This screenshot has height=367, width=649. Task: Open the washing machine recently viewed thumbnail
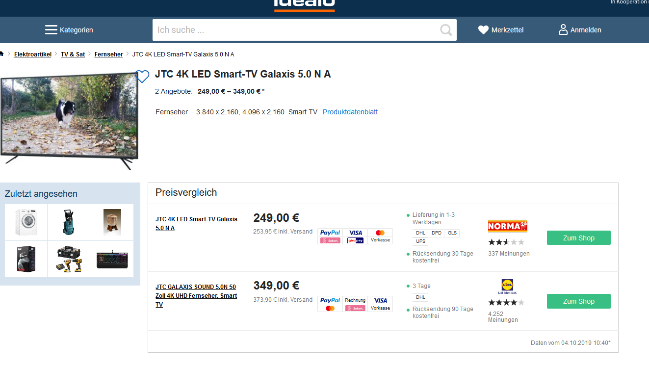point(26,222)
